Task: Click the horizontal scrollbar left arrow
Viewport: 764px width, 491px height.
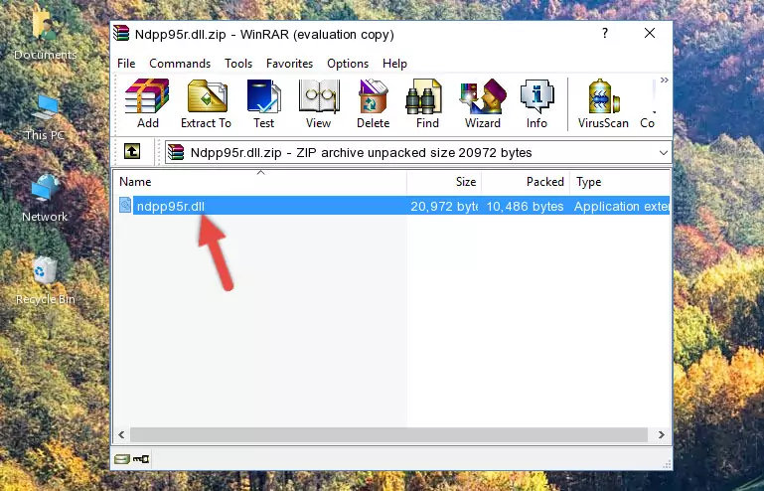Action: pyautogui.click(x=121, y=434)
